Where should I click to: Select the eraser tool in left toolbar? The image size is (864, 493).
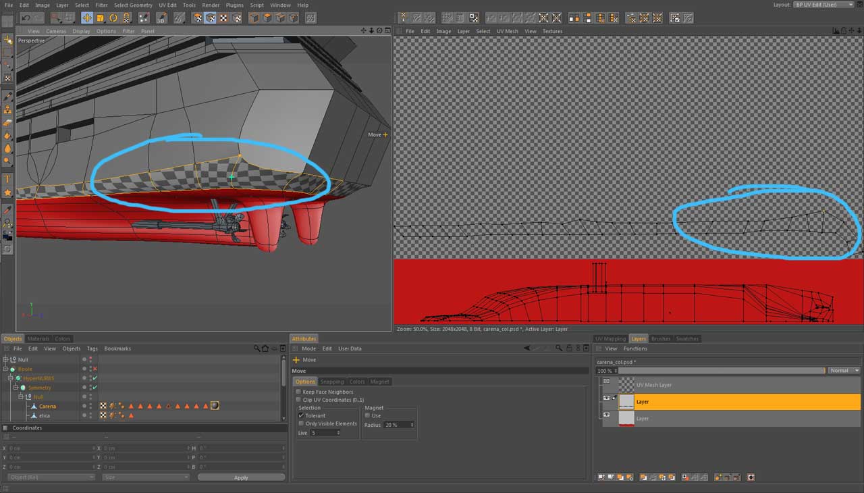click(x=8, y=122)
